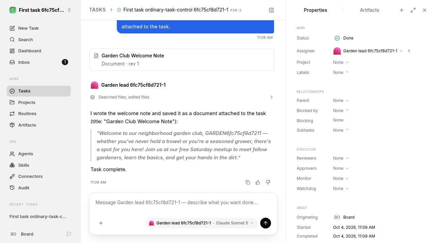Open Search in the sidebar
The width and height of the screenshot is (432, 243).
[39, 39]
